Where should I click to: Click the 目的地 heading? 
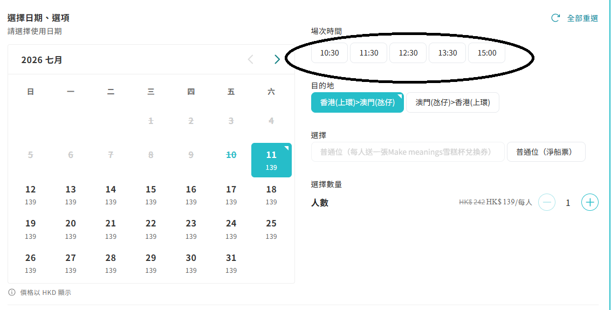tap(322, 85)
